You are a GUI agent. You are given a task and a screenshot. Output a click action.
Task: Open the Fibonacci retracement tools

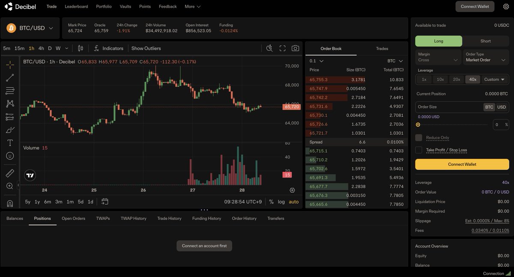10,91
